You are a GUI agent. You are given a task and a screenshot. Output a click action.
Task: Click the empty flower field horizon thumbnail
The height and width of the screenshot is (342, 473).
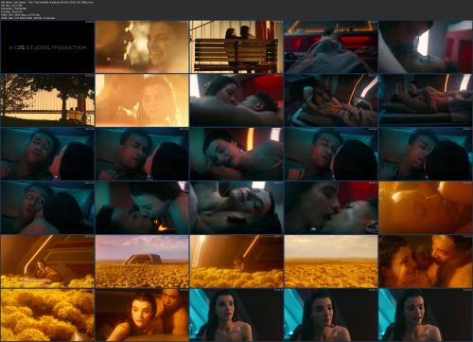tap(331, 261)
